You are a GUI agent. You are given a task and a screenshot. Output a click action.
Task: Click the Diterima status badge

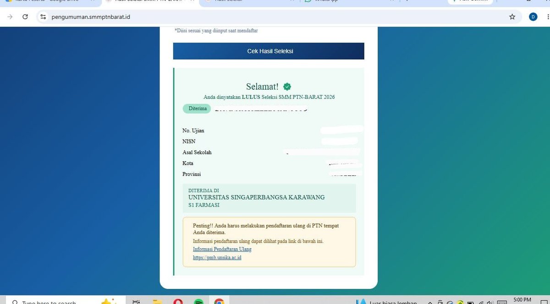(198, 109)
